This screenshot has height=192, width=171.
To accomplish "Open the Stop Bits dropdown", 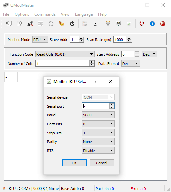I will click(x=98, y=133).
